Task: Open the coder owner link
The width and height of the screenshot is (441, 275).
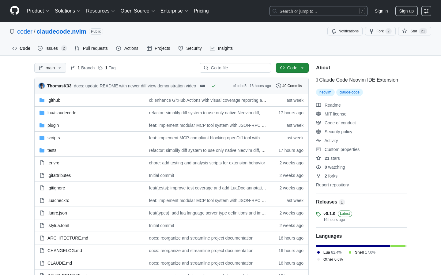Action: click(25, 31)
